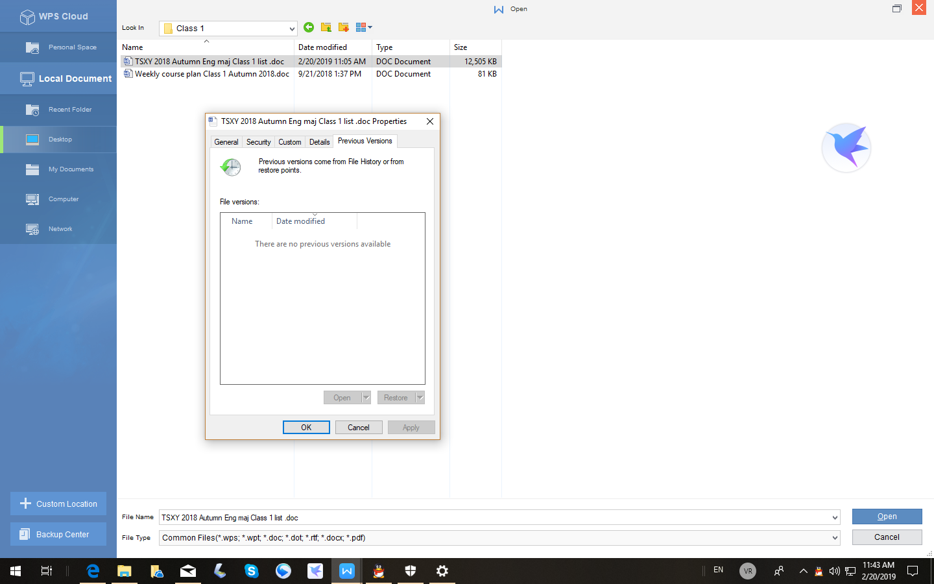Open WPS Cloud in sidebar
Screen dimensions: 934x584
[58, 16]
